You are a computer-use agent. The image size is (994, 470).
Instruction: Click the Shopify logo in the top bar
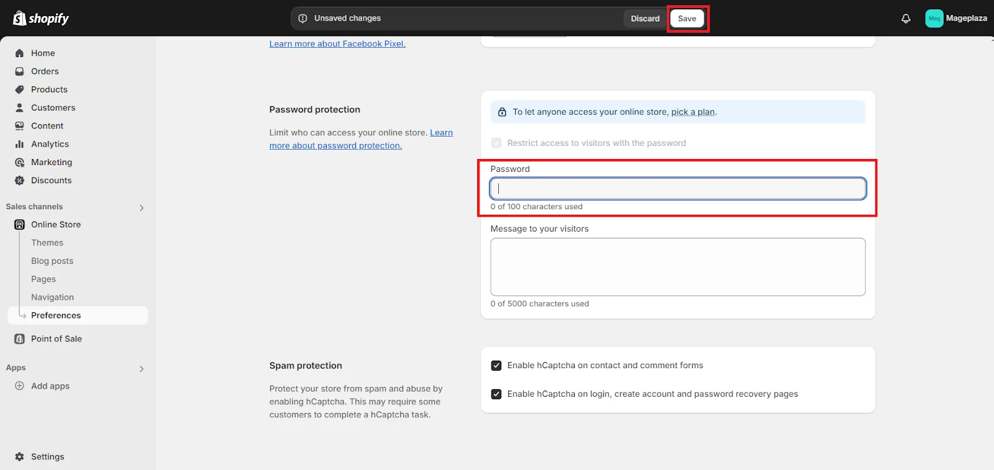click(x=41, y=18)
